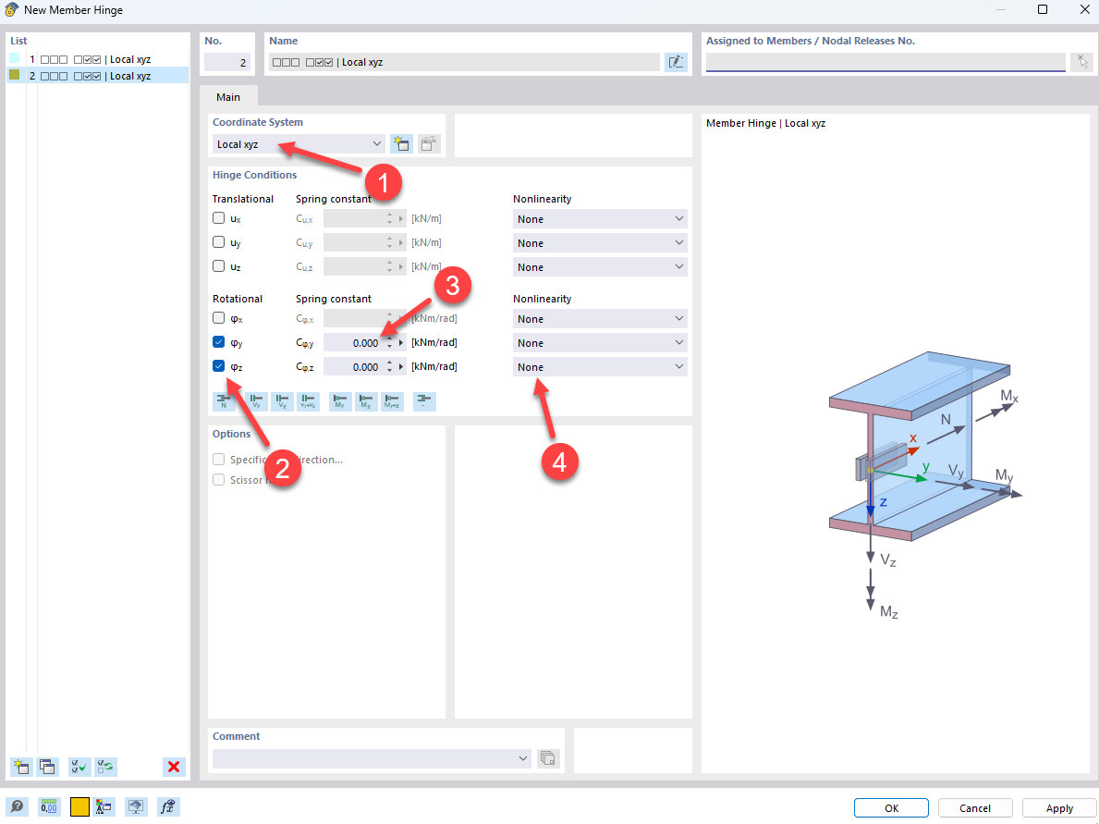Click the cyan color box of hinge 1
Viewport: 1099px width, 824px height.
coord(15,58)
